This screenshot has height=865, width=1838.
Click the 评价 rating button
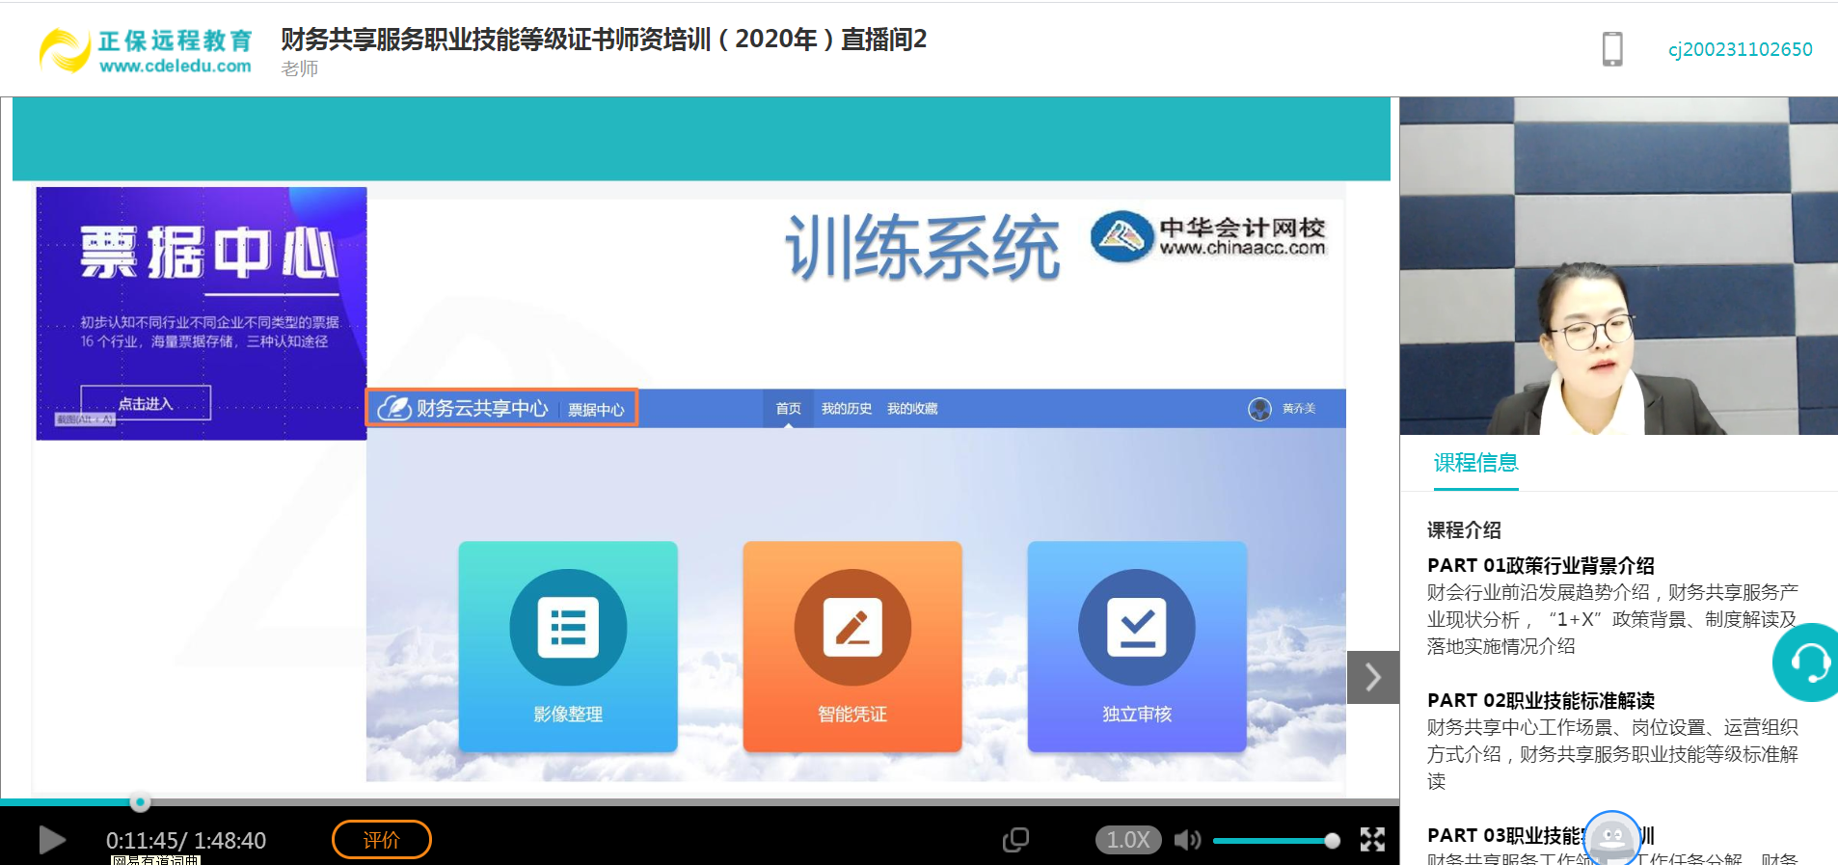[382, 840]
